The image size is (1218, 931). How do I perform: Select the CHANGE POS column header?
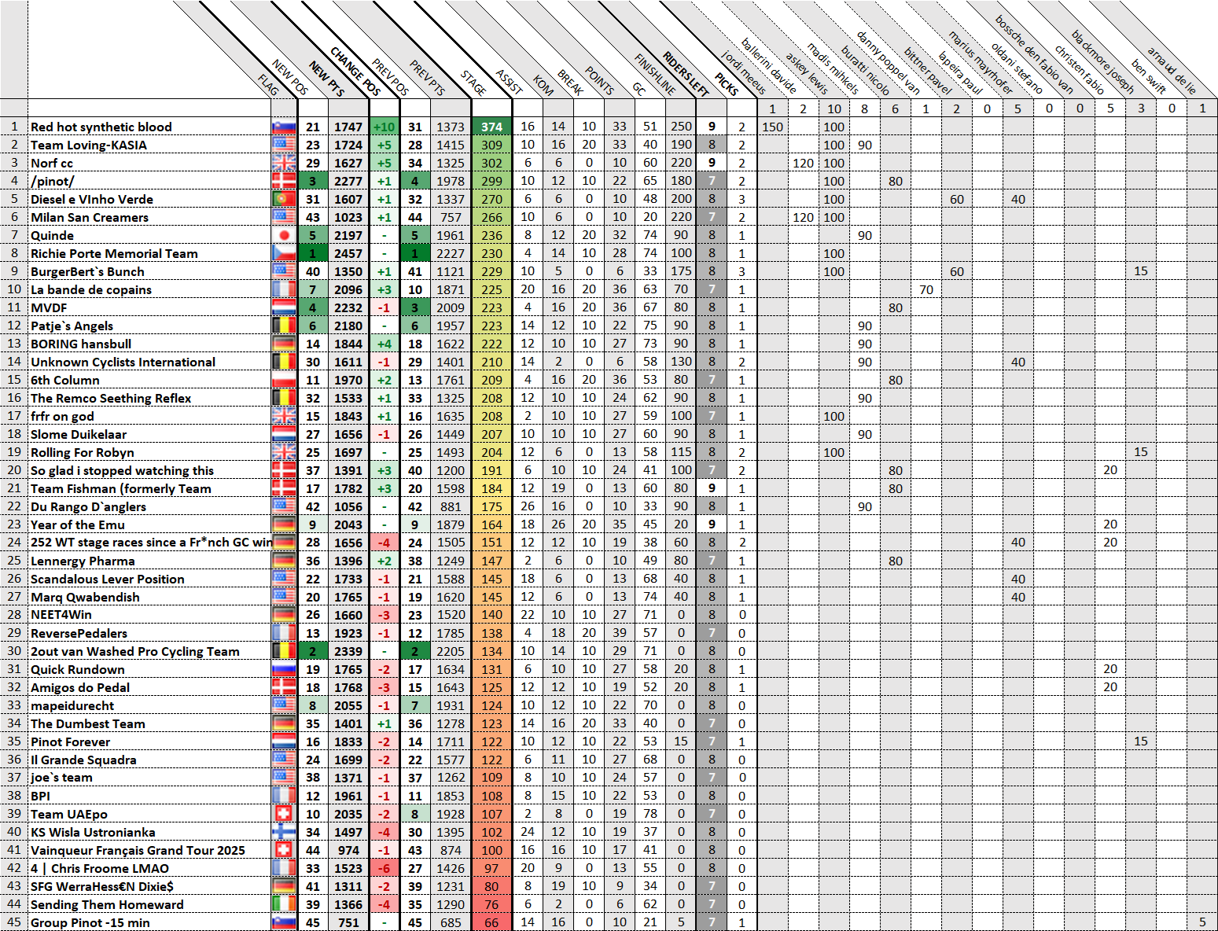pyautogui.click(x=355, y=71)
